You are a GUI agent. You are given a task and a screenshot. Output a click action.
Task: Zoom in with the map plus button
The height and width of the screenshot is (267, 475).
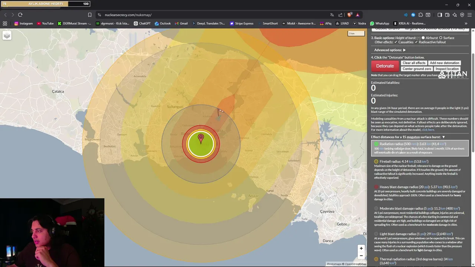(x=361, y=248)
